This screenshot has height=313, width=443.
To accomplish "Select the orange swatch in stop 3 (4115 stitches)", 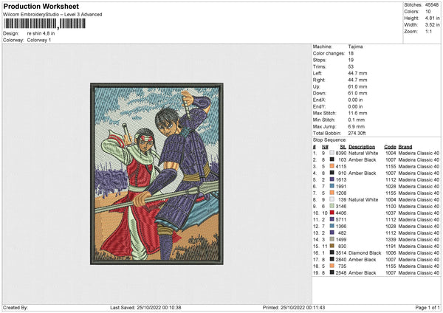I will pos(332,166).
